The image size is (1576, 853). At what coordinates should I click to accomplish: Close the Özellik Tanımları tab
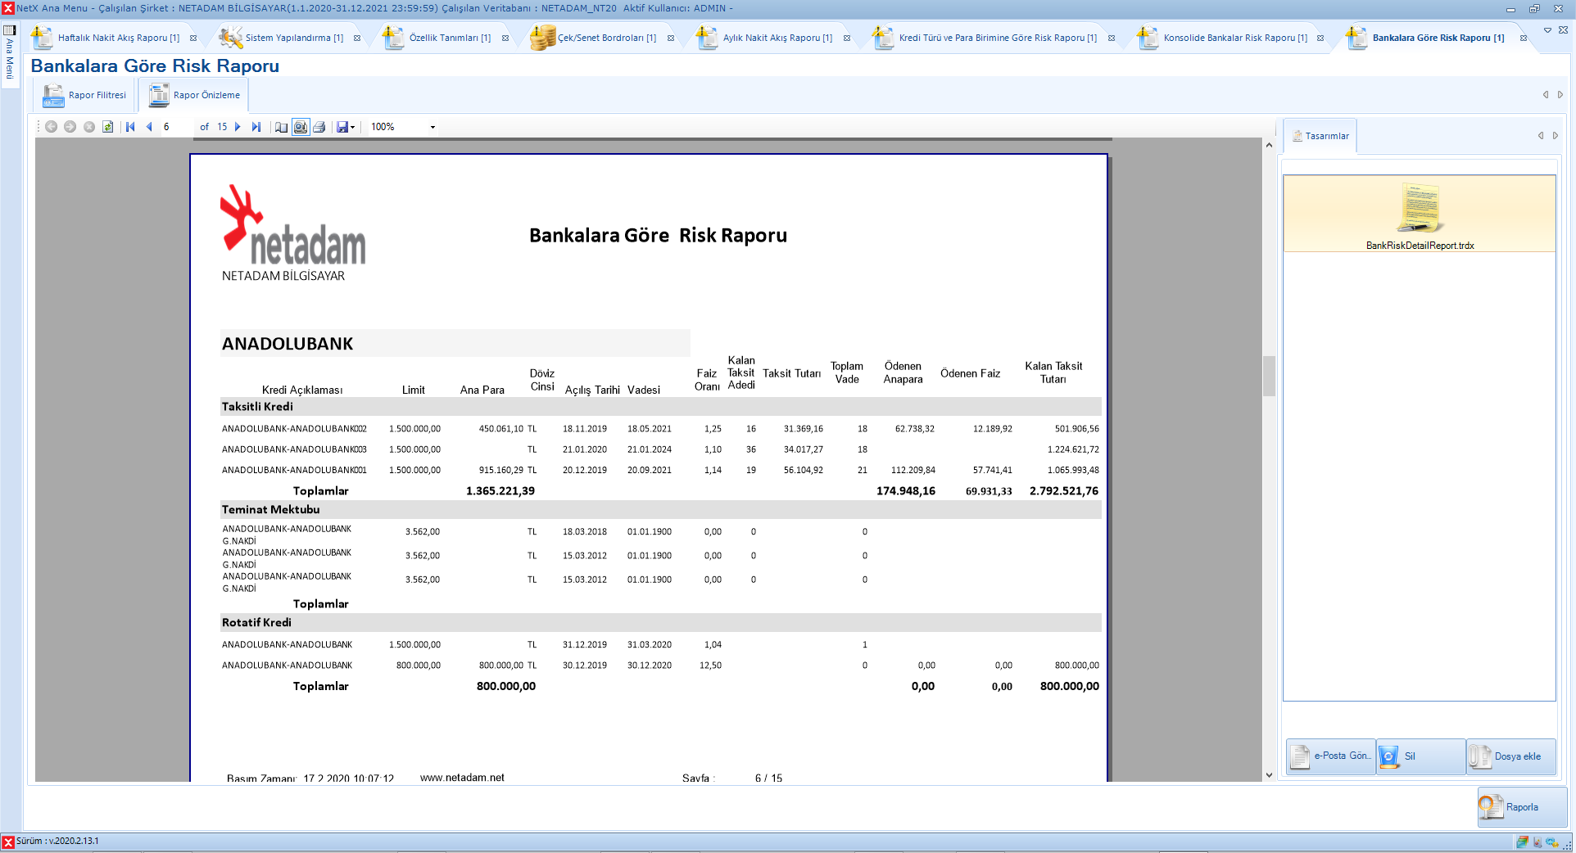505,38
